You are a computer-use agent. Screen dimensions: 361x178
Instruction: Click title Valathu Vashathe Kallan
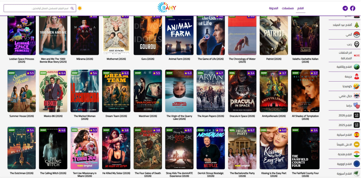[305, 60]
